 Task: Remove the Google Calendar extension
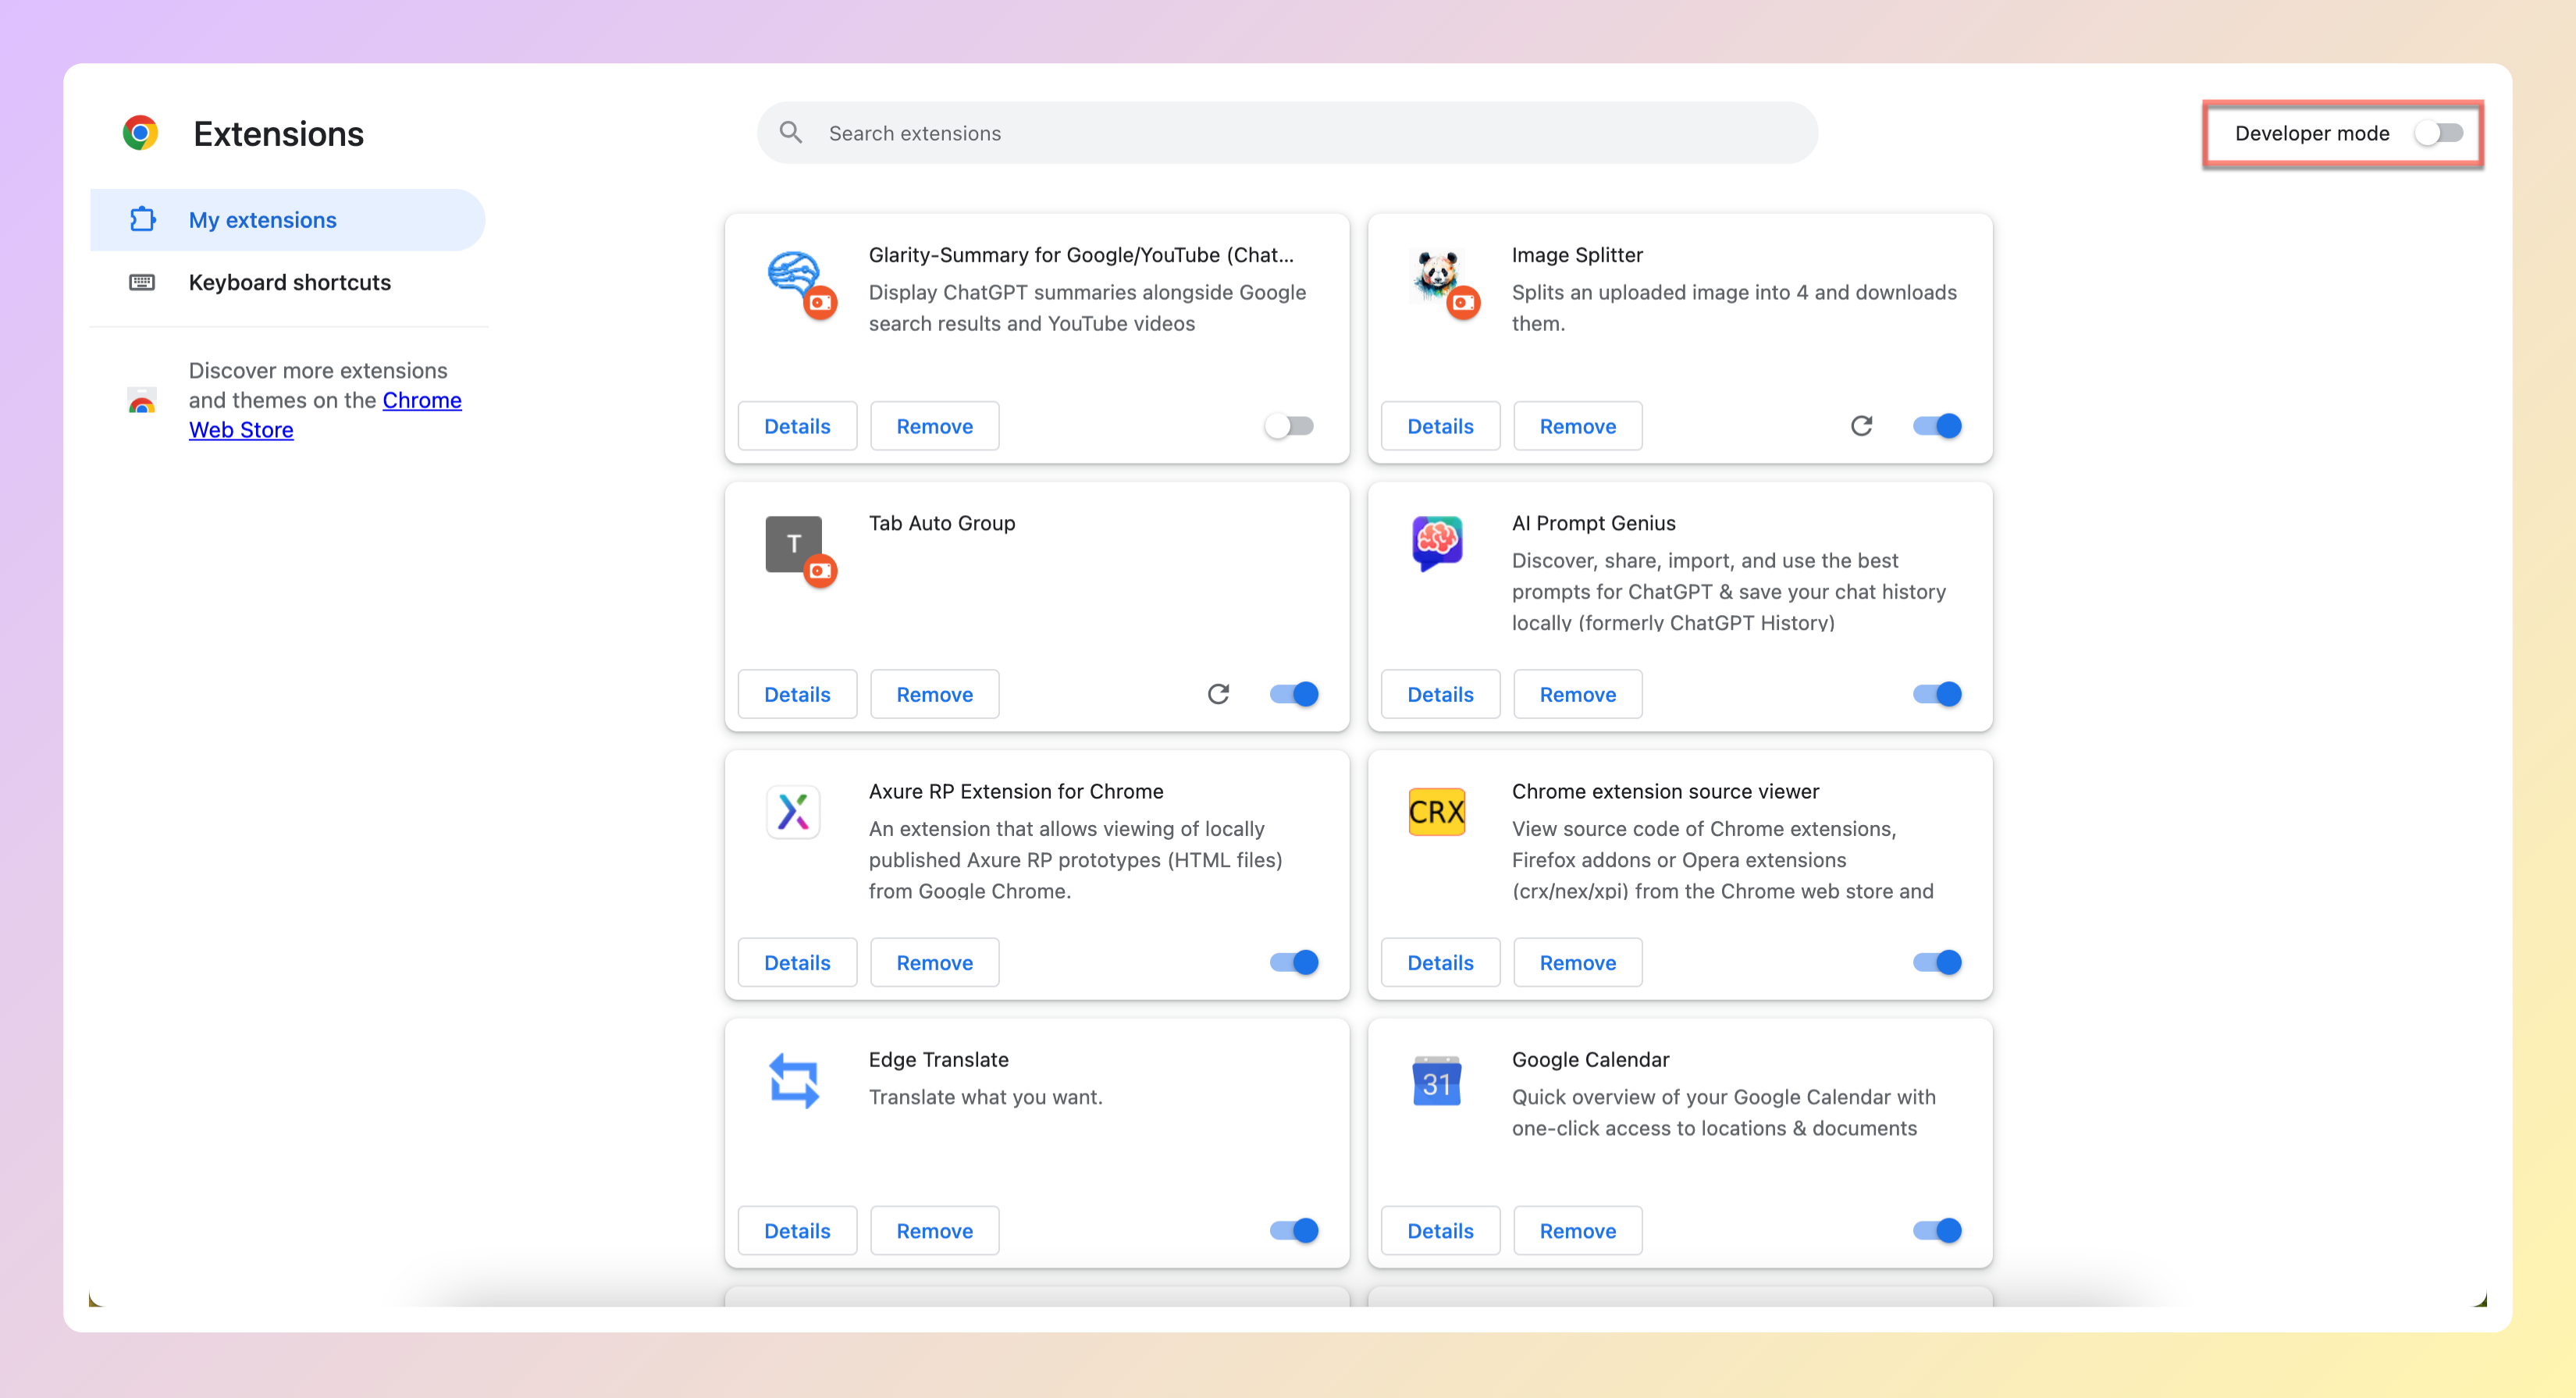(x=1577, y=1230)
